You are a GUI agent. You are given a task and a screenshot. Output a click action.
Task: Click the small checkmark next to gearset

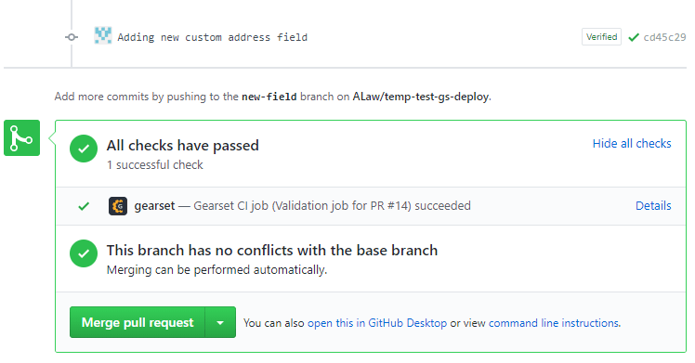click(84, 206)
